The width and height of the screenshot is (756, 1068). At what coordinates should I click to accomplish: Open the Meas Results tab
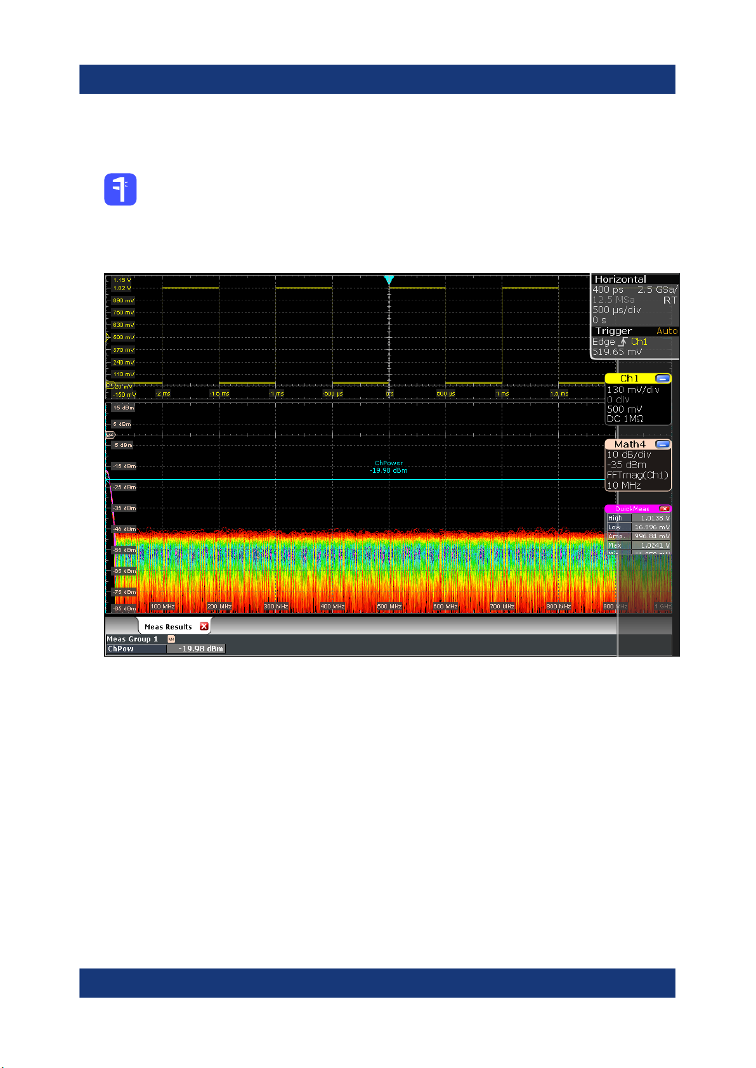click(168, 627)
